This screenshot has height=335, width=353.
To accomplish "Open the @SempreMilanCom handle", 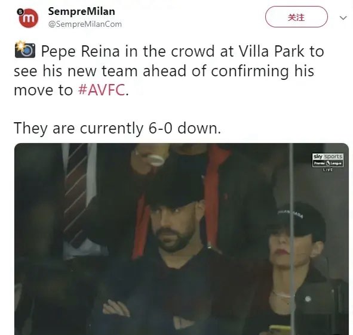I will point(85,24).
